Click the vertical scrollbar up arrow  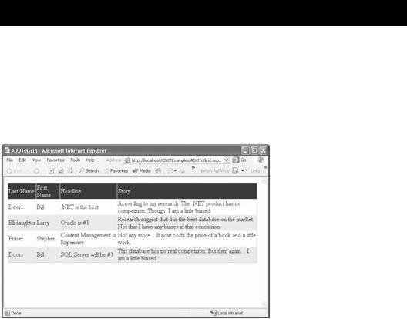(x=264, y=181)
